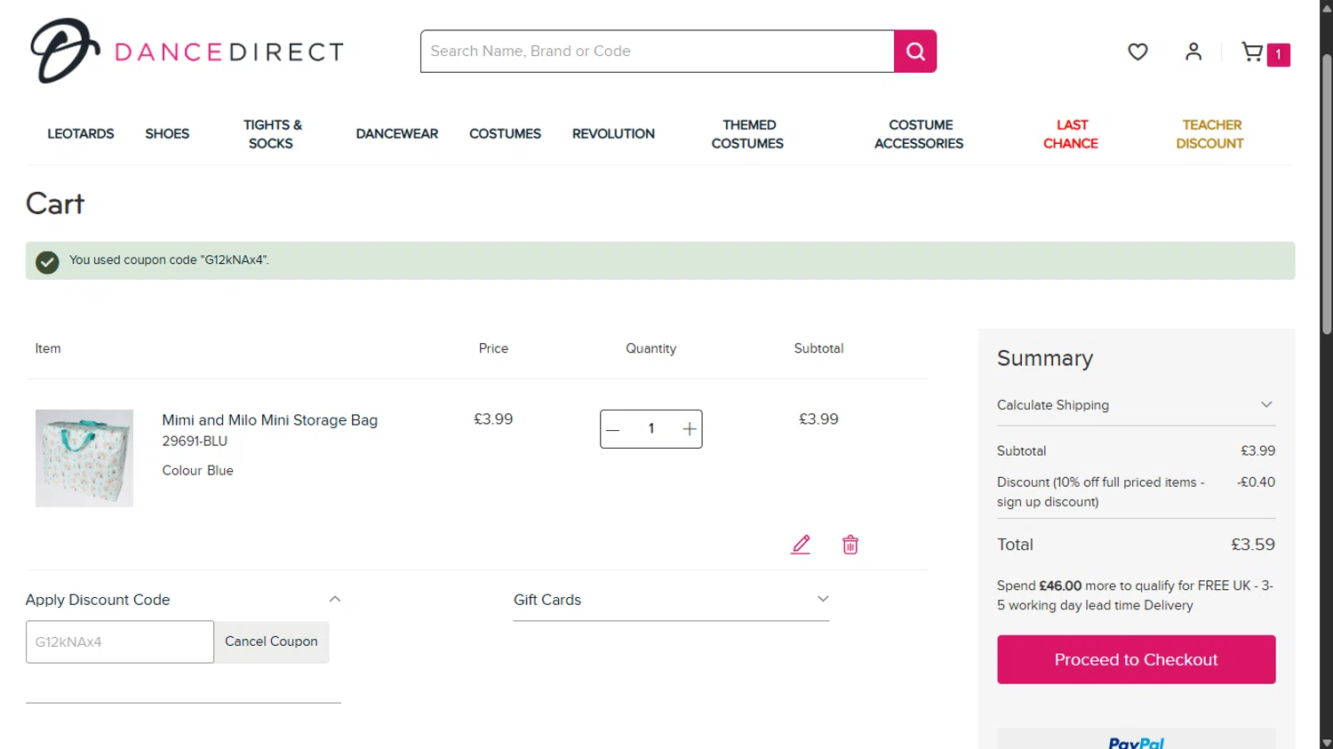Open the Mimi and Milo Mini Storage Bag link
The width and height of the screenshot is (1333, 749).
[270, 420]
